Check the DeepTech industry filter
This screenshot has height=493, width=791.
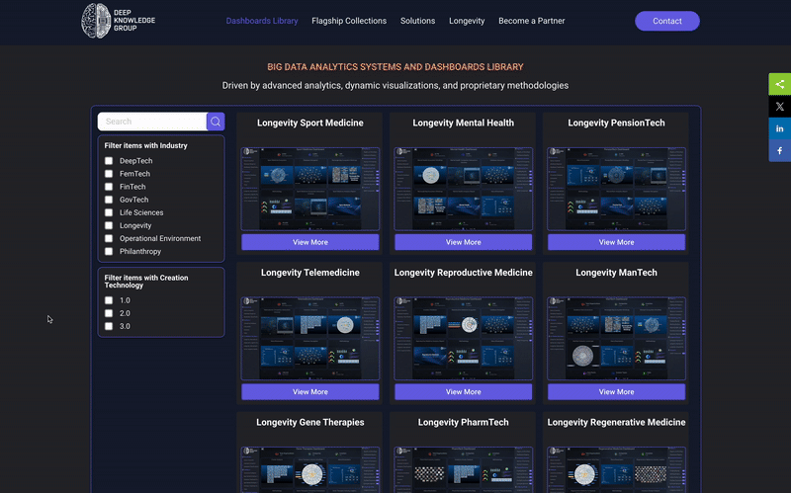pos(109,161)
